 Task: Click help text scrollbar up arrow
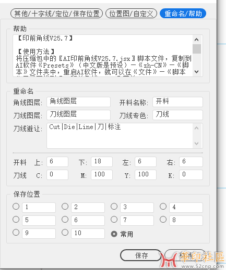(197, 40)
